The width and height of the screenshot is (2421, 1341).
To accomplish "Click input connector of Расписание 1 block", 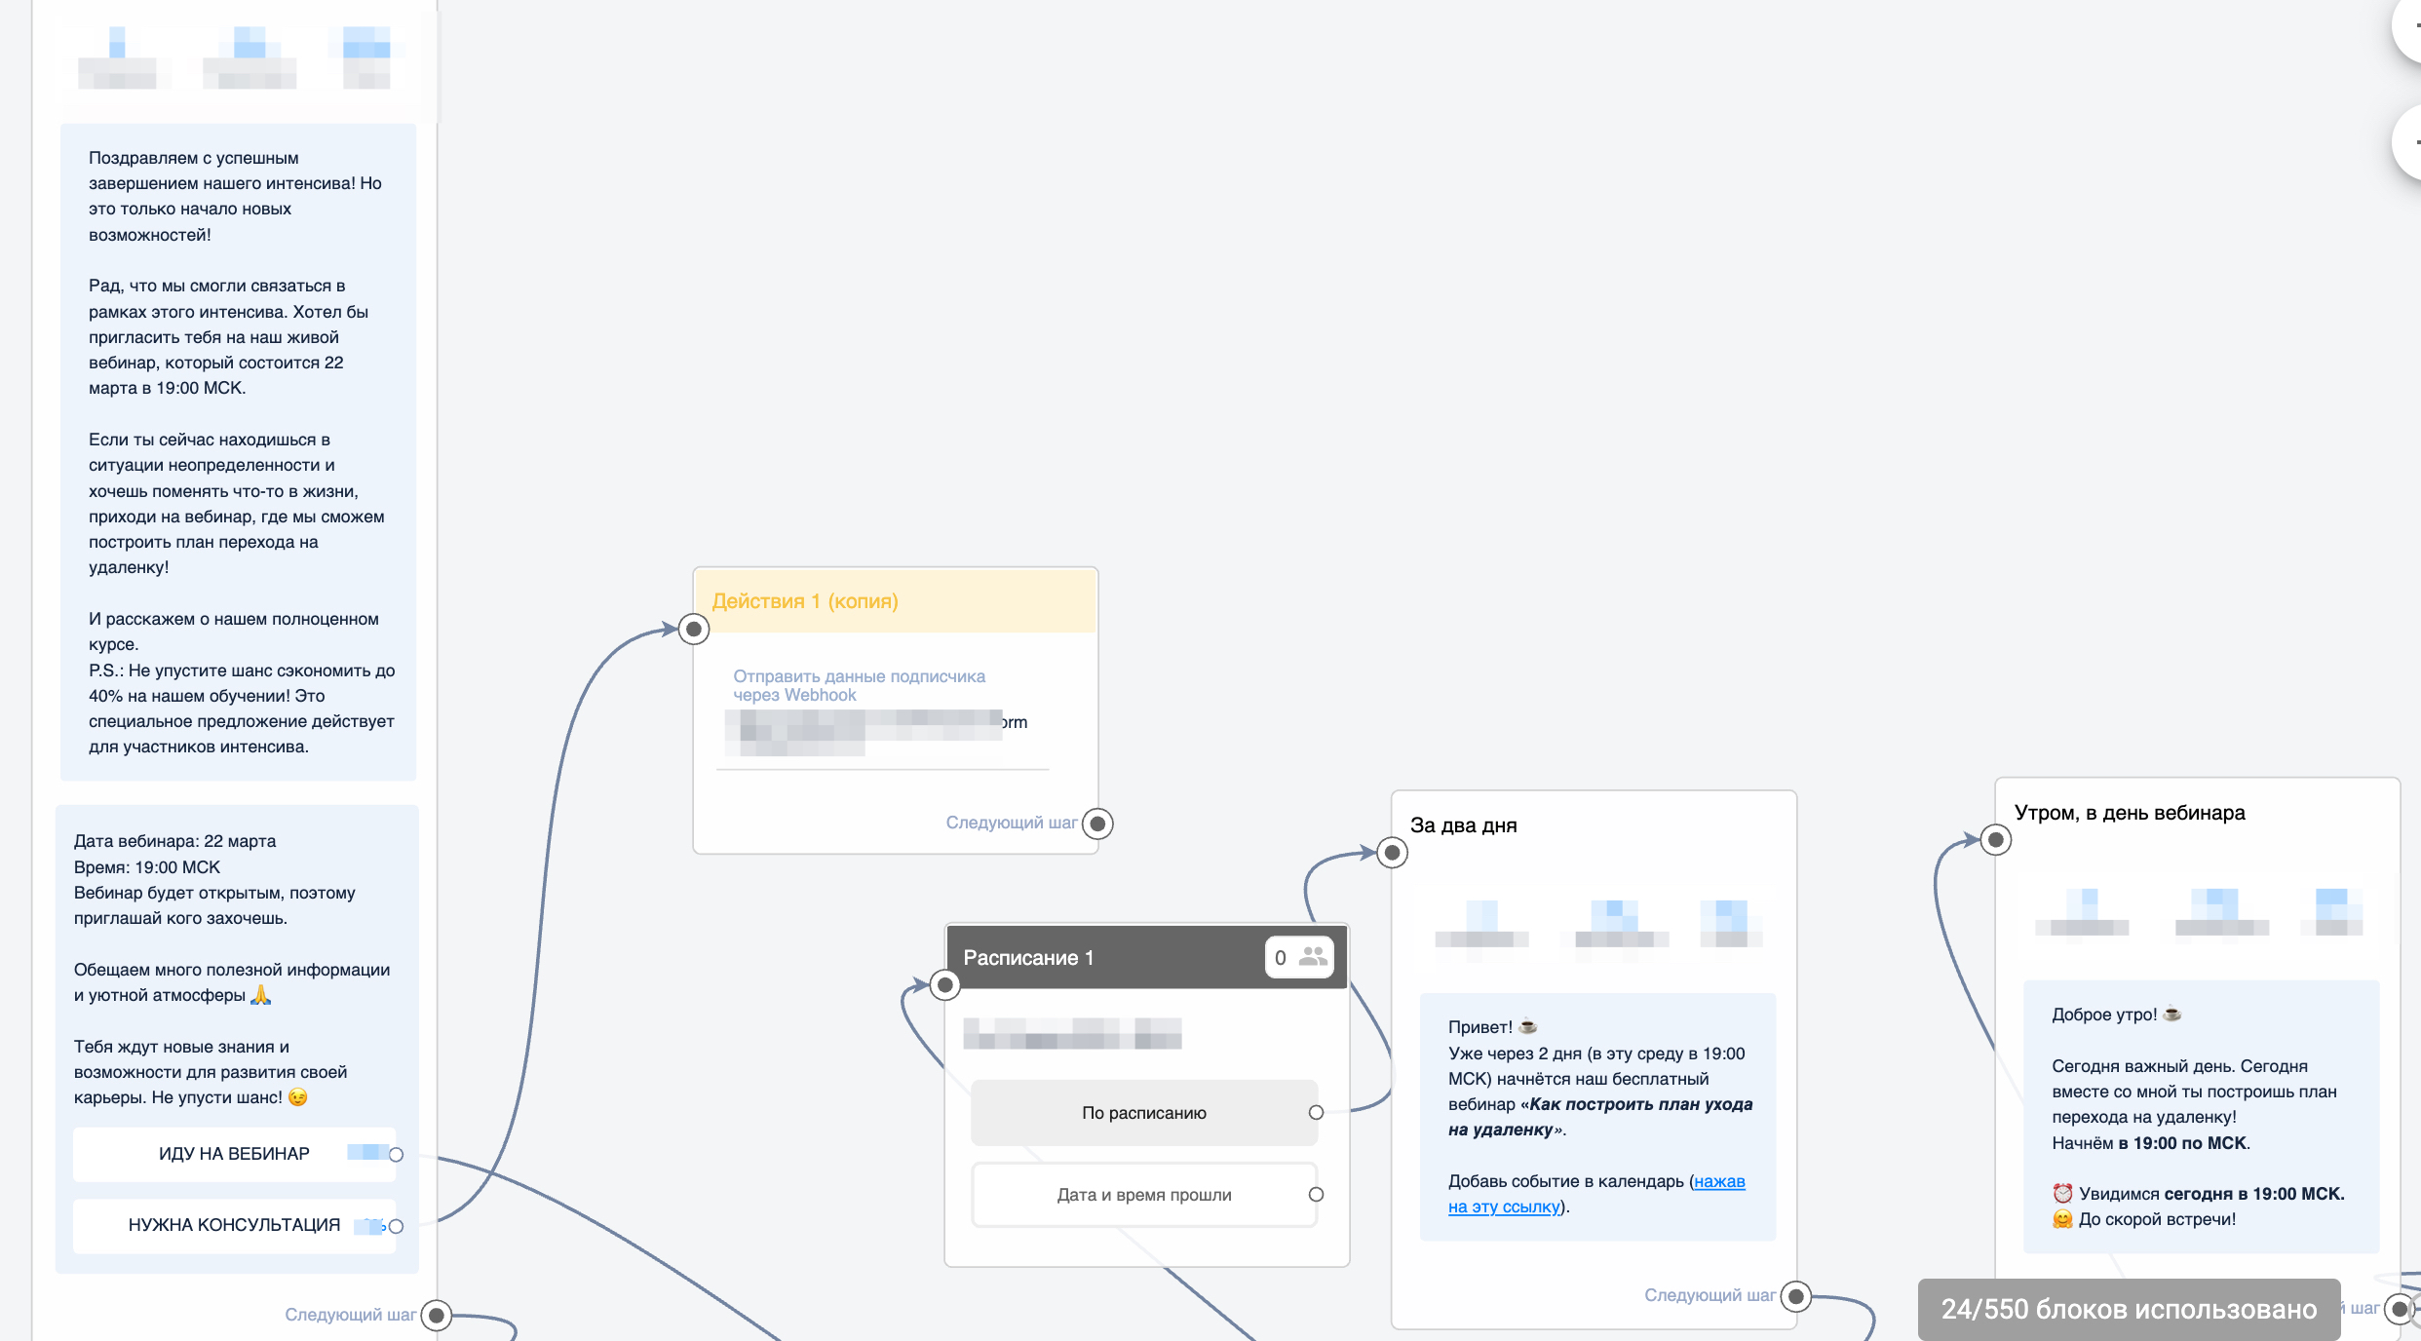I will click(944, 984).
